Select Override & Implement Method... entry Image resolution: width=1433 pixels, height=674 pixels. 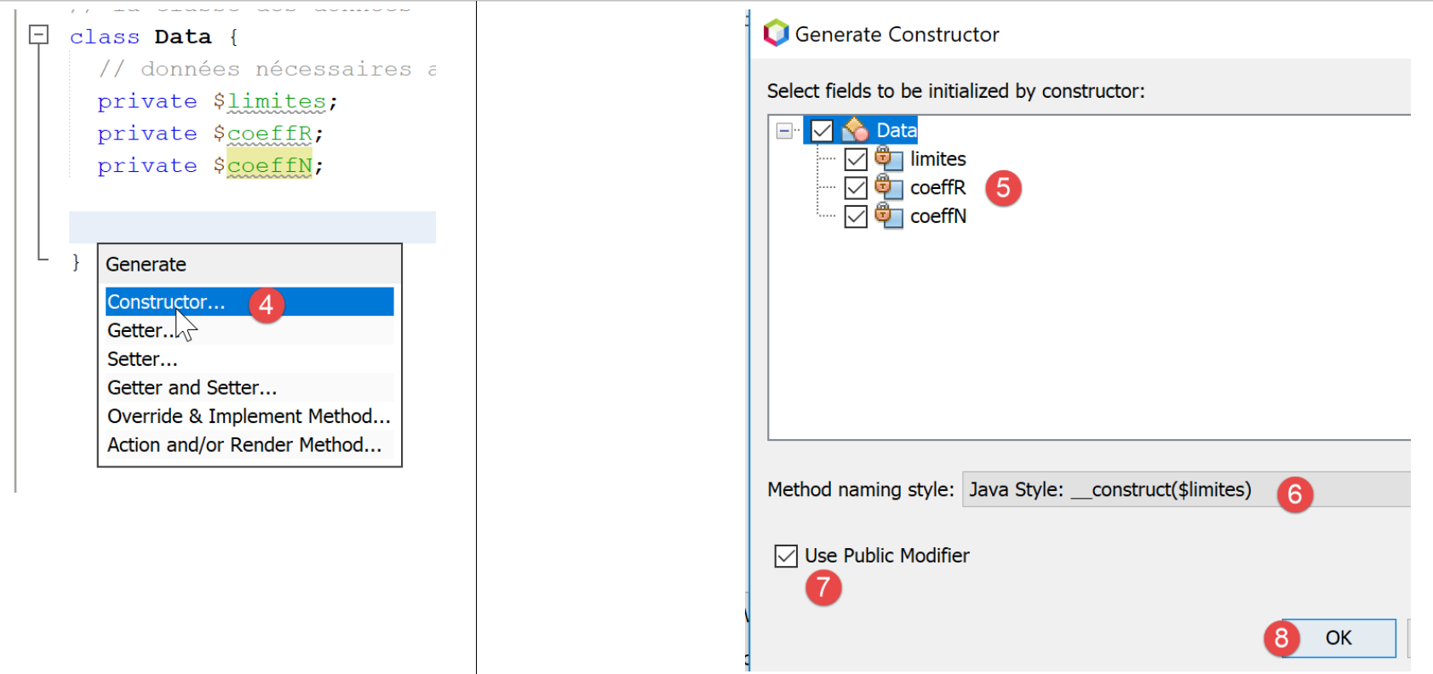[249, 416]
